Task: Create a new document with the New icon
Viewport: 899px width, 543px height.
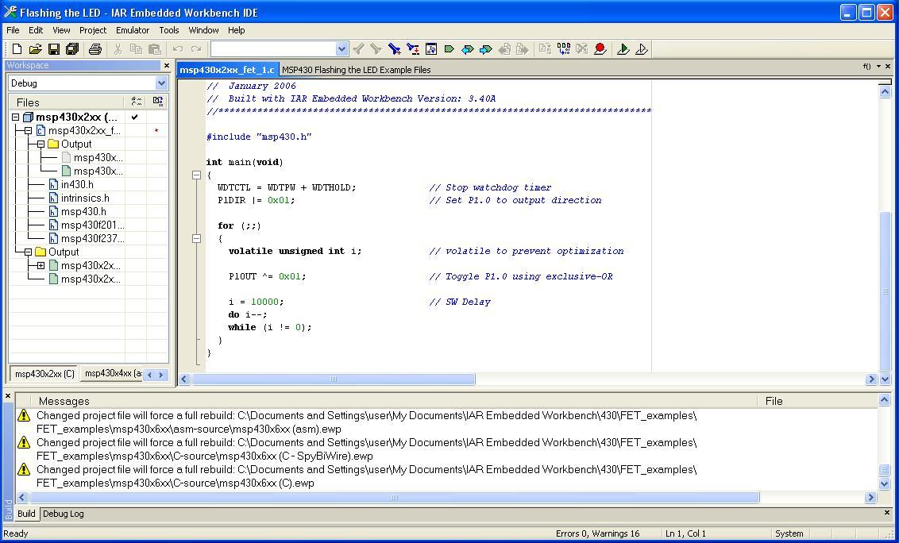Action: pyautogui.click(x=17, y=49)
